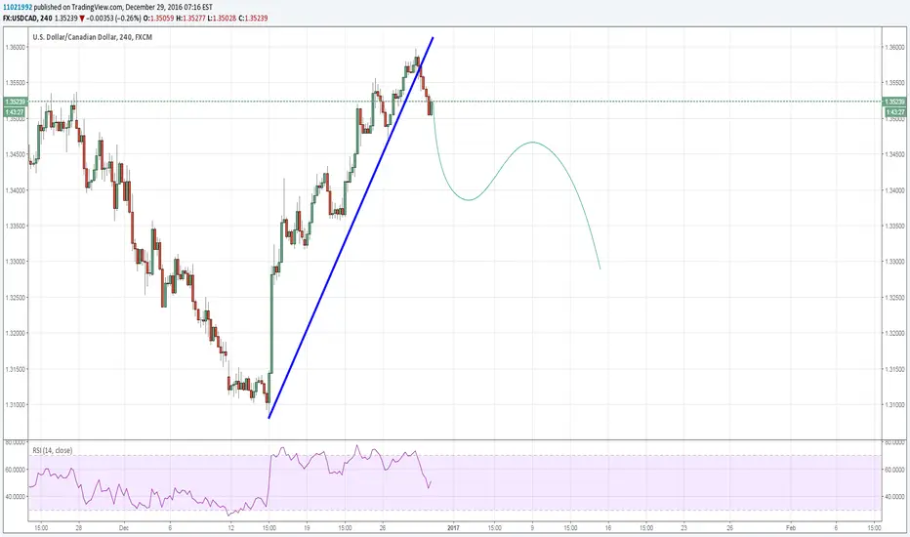The width and height of the screenshot is (910, 537).
Task: Click the 40.0000 label on right RSI axis
Action: click(895, 497)
